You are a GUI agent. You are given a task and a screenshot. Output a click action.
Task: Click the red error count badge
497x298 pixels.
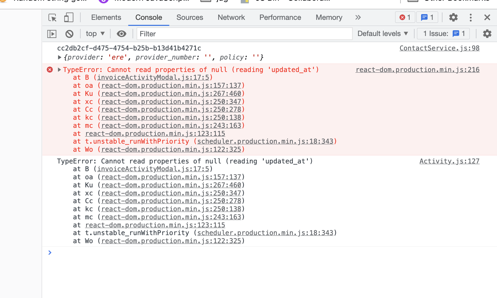(x=405, y=17)
